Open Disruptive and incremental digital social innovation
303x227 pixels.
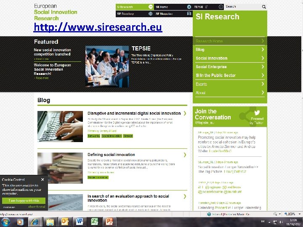134,113
